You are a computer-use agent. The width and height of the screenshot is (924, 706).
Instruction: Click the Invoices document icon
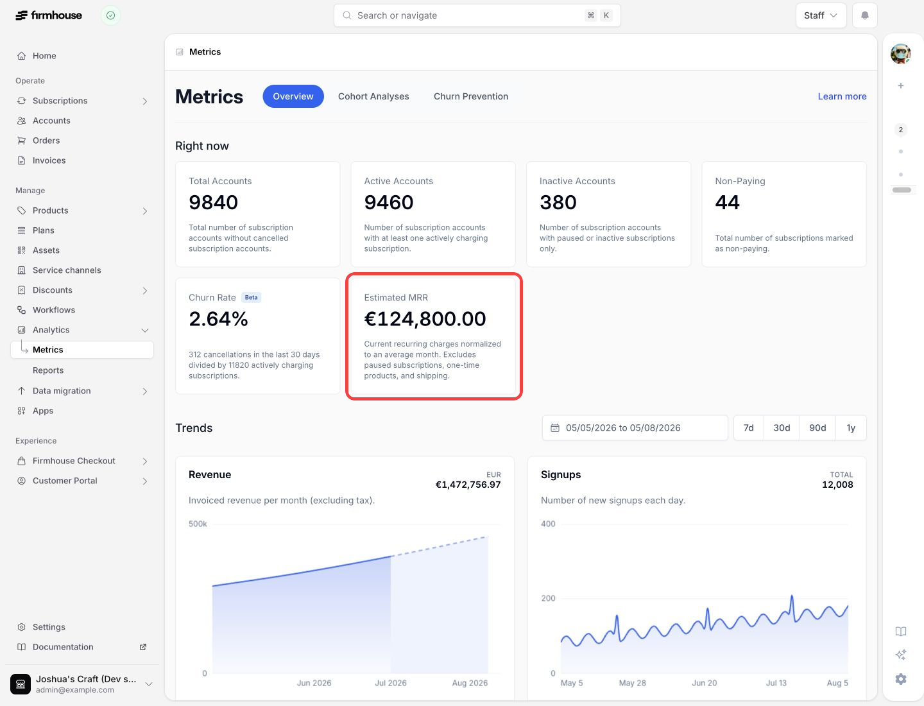pyautogui.click(x=22, y=160)
